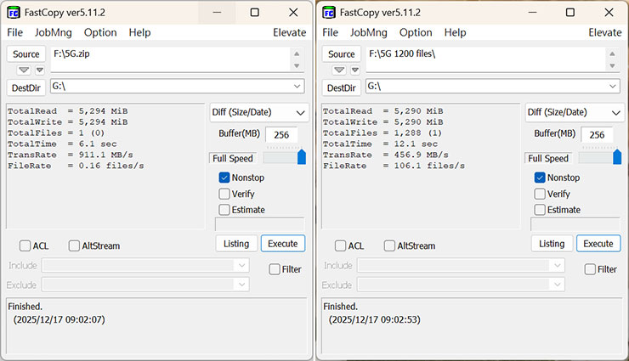Screen dimensions: 629x361
Task: Click timestamp (2025/12/17 09:02:07) in left log
Action: (59, 319)
